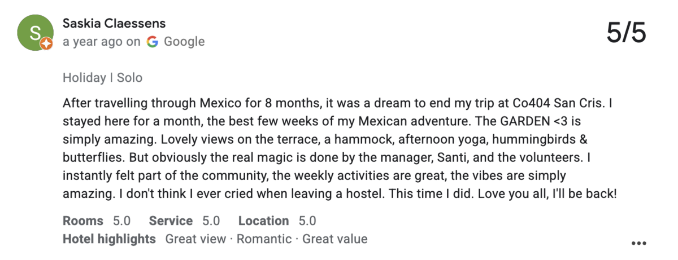Screen dimensions: 678x260
Task: Click the Hotel highlights label
Action: pyautogui.click(x=109, y=239)
